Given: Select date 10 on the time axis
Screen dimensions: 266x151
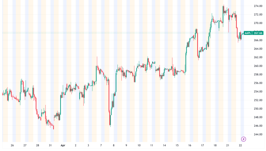Looking at the screenshot, I should (139, 145).
